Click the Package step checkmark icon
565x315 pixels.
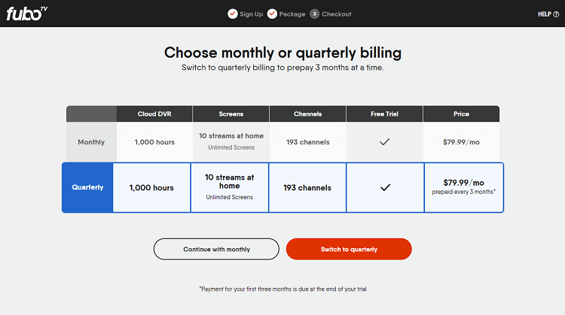272,14
